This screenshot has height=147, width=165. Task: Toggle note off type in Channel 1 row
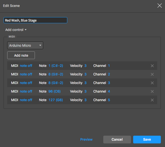pos(26,66)
